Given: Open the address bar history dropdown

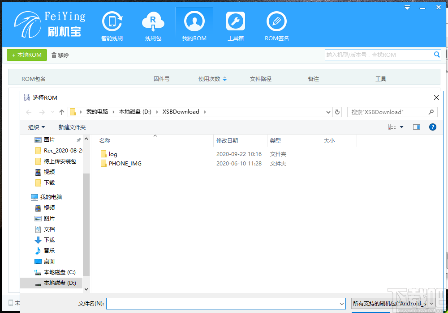Looking at the screenshot, I should click(328, 112).
